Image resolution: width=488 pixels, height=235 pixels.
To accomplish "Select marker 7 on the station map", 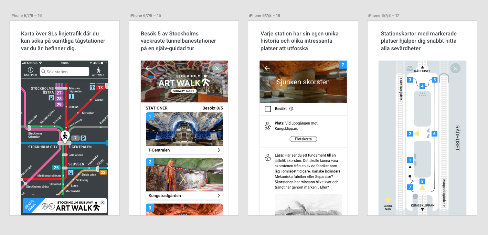I will [410, 188].
